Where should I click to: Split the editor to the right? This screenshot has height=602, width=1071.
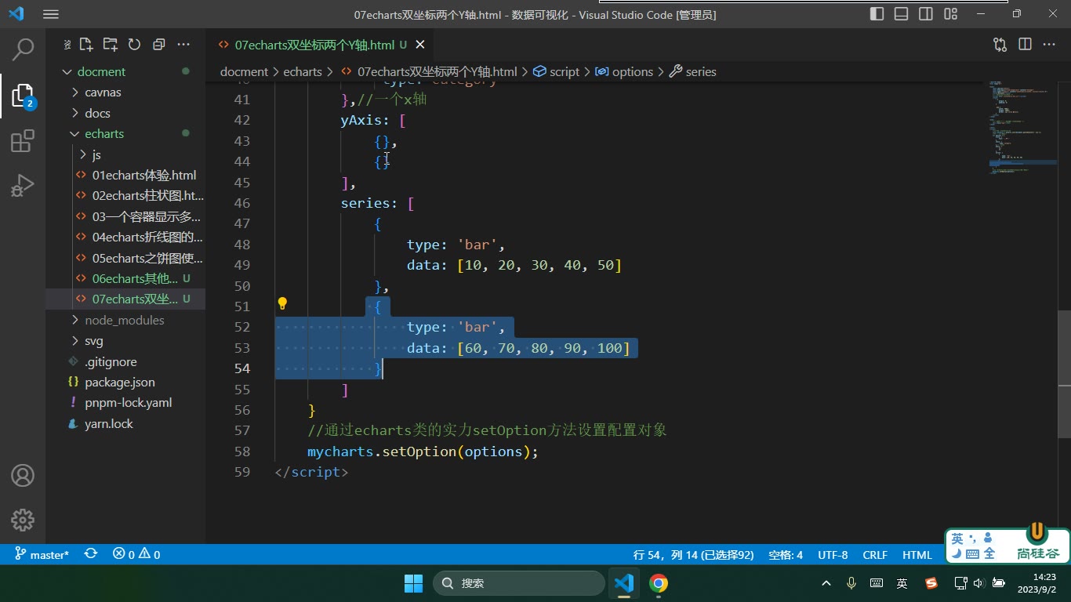tap(1025, 45)
